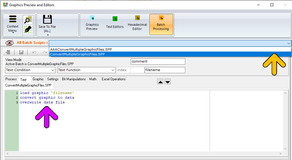Image resolution: width=292 pixels, height=160 pixels.
Task: Open the Text Condition dropdown
Action: click(30, 70)
